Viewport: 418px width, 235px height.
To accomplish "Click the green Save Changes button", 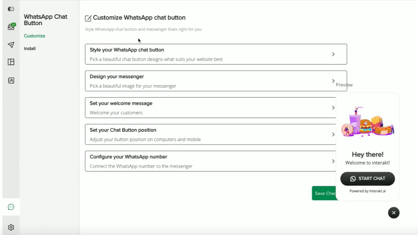I will pos(324,193).
